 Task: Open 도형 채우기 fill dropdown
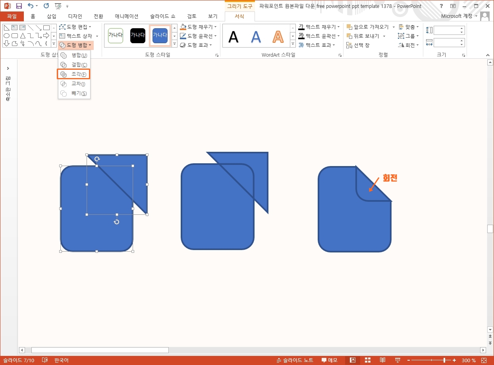(198, 27)
